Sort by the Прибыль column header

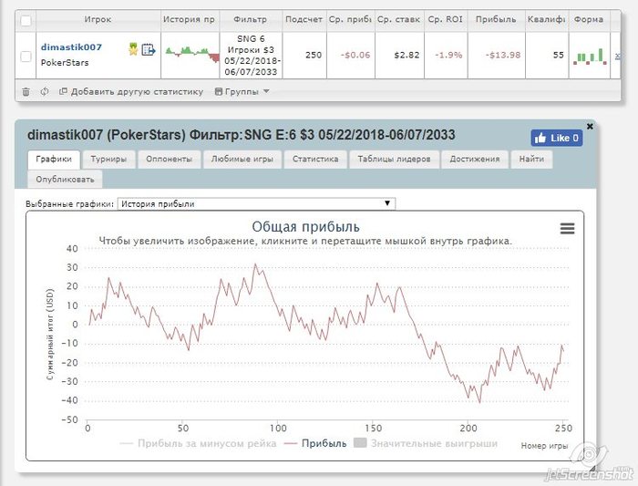[496, 19]
